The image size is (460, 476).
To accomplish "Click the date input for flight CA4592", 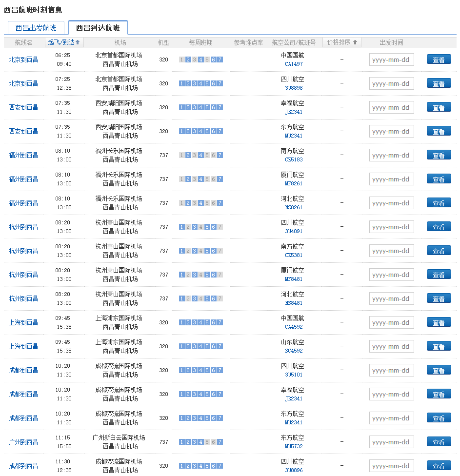I will [391, 323].
